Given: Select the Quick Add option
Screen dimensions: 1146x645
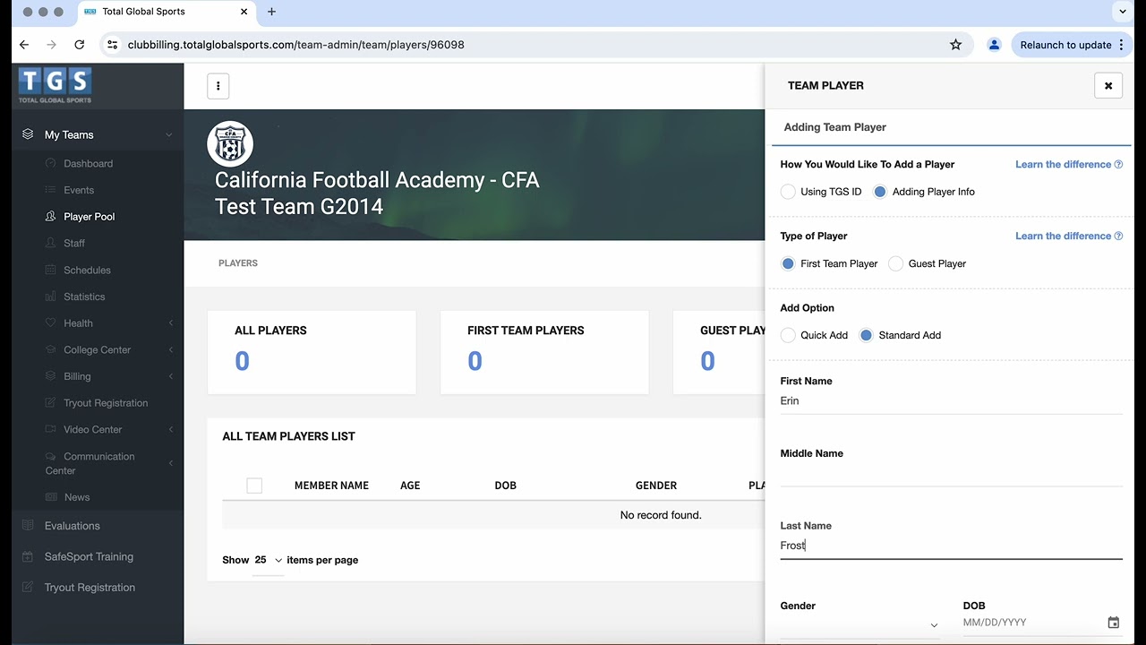Looking at the screenshot, I should coord(788,335).
